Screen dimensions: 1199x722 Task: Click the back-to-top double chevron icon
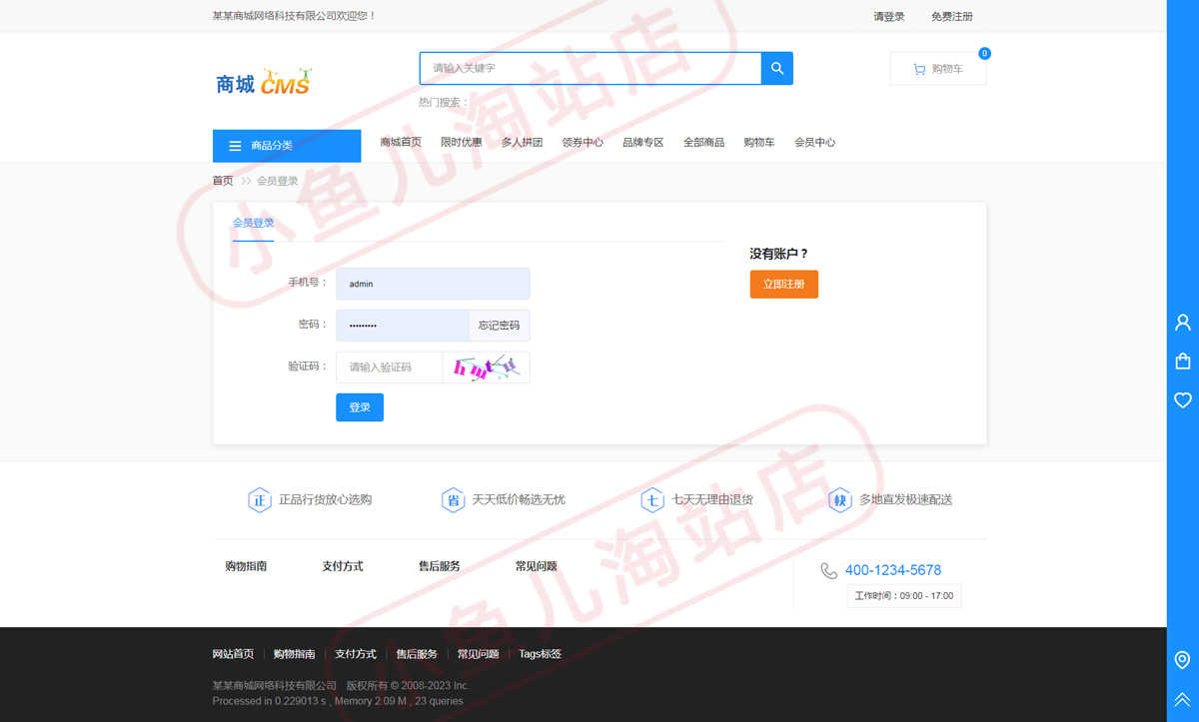[1182, 699]
